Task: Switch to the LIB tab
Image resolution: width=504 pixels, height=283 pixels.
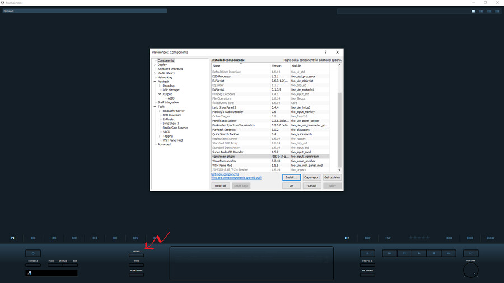Action: [x=33, y=238]
